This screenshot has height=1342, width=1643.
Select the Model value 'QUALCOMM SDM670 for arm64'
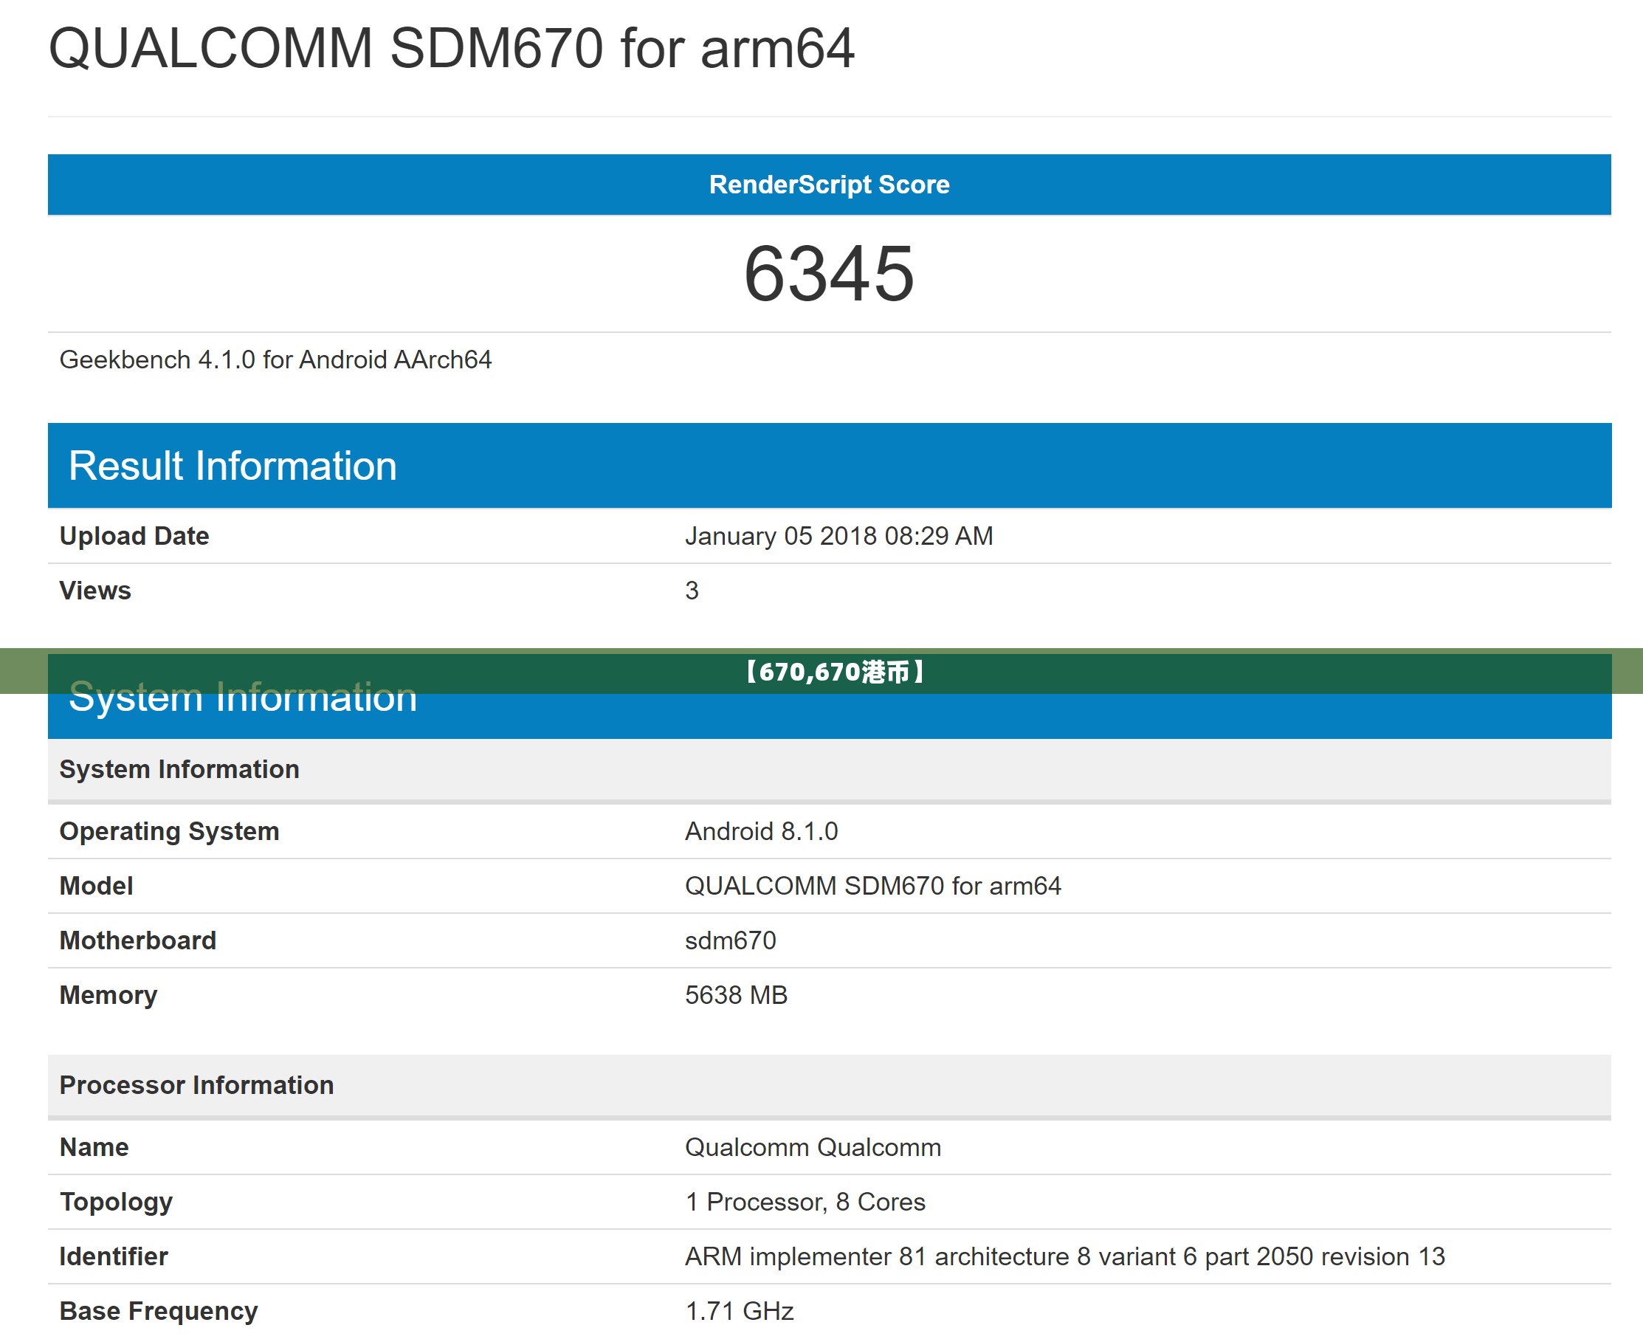point(873,886)
